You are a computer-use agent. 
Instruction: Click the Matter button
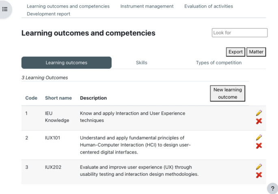[x=256, y=52]
